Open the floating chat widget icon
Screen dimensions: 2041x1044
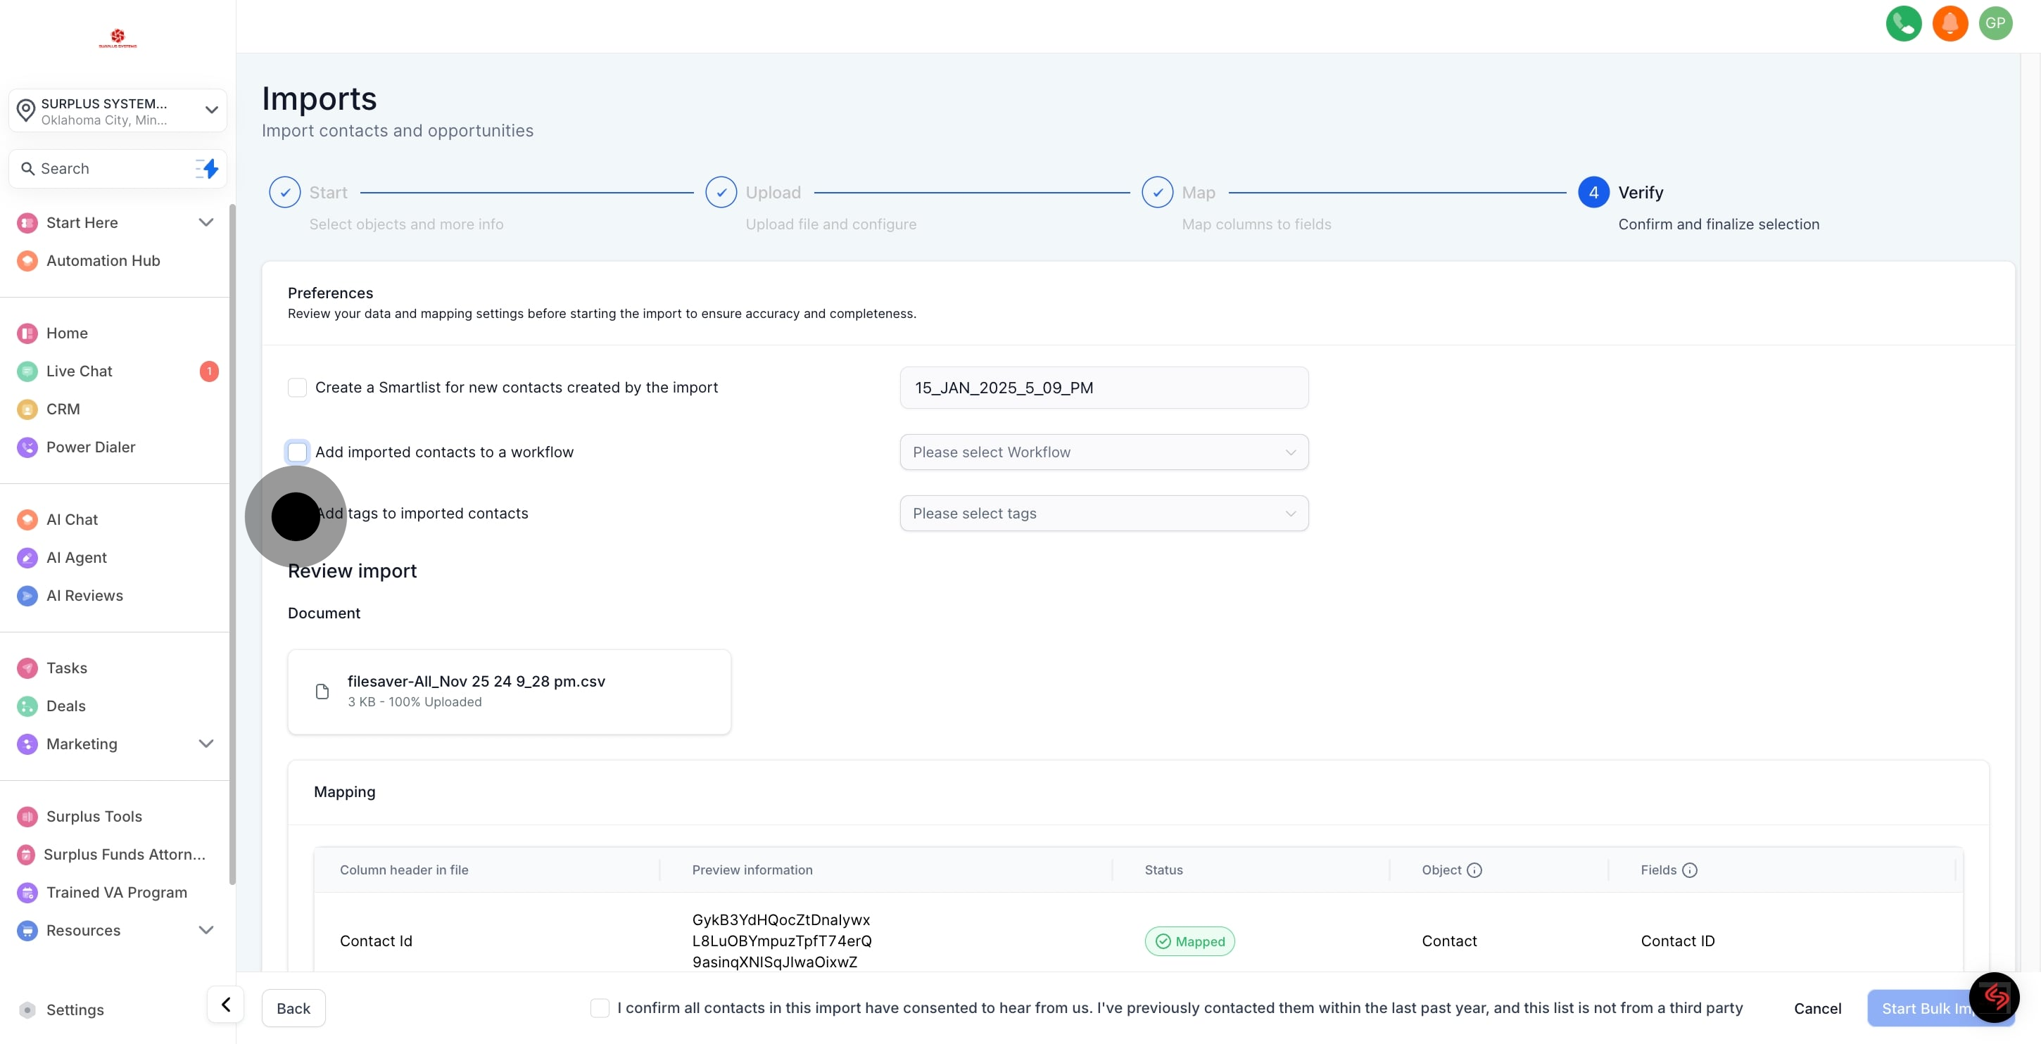pyautogui.click(x=1995, y=998)
